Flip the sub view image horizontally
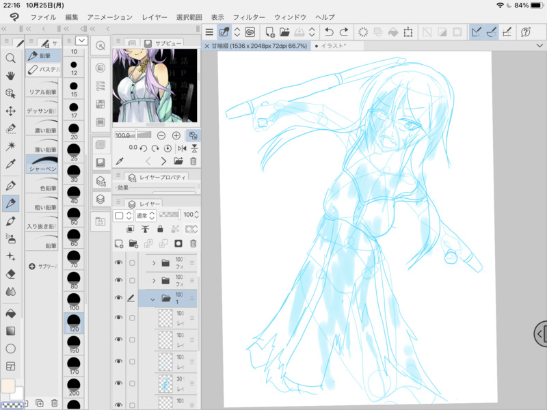 181,148
